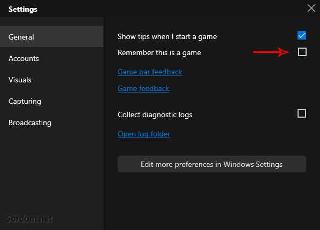Uncheck Show tips when I start a game

click(x=302, y=35)
